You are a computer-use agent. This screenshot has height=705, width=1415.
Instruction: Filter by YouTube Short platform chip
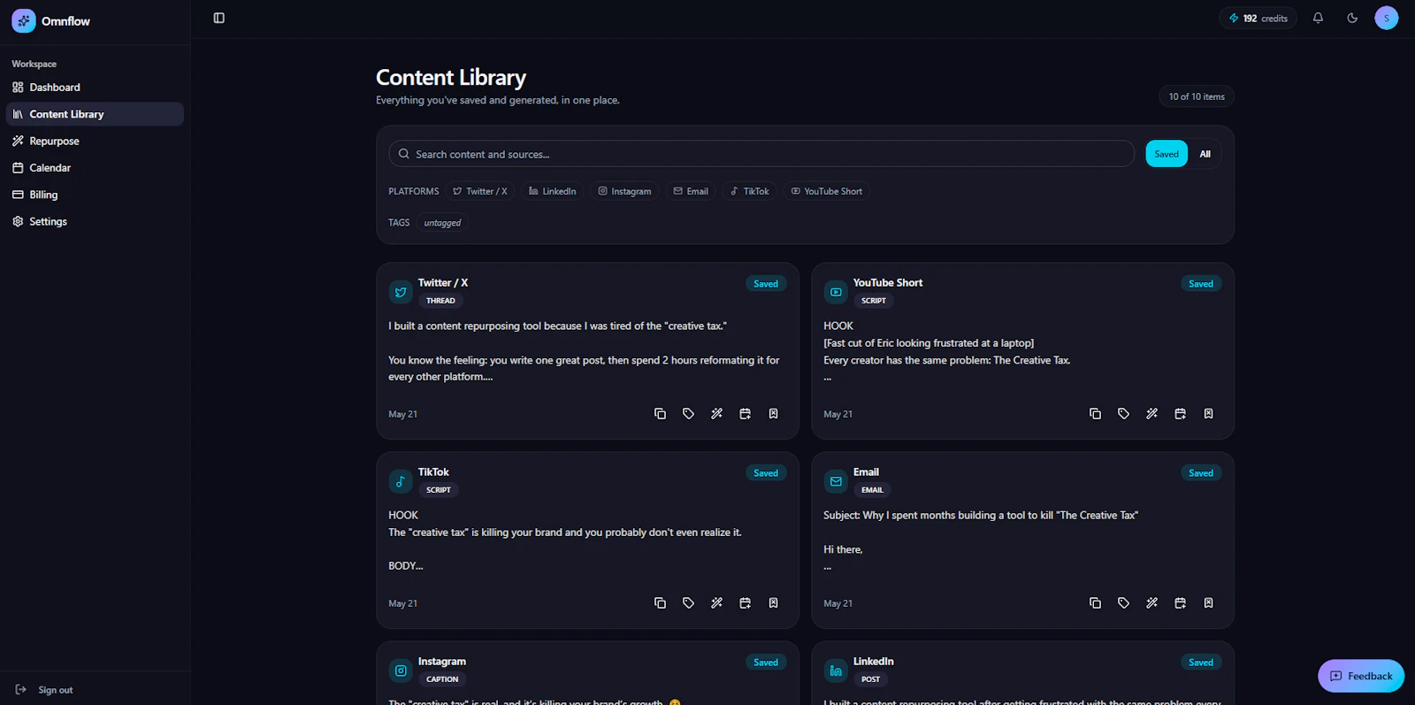pyautogui.click(x=826, y=191)
